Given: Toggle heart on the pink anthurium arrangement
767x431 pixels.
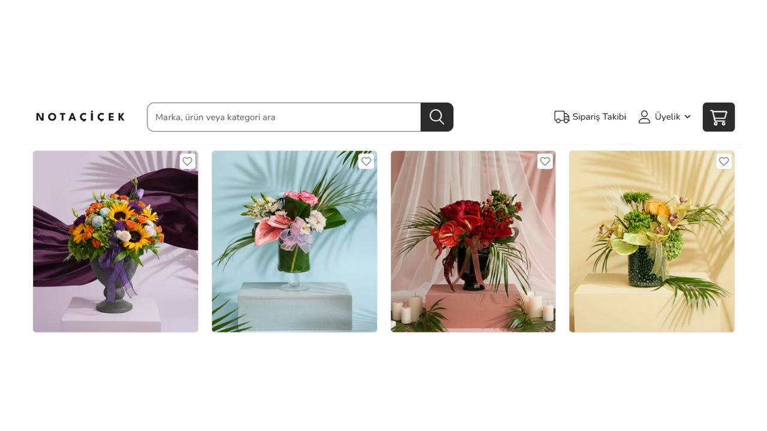Looking at the screenshot, I should coord(366,161).
